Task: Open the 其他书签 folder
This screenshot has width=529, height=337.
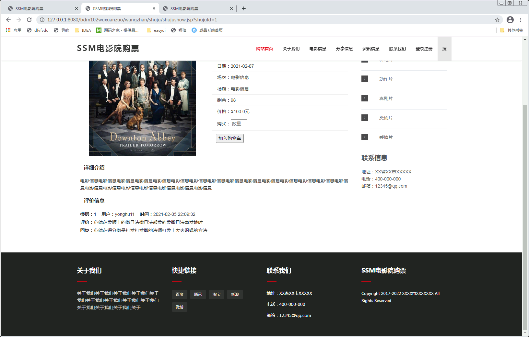Action: [512, 30]
